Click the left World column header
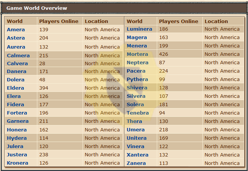The height and width of the screenshot is (171, 248). [15, 21]
